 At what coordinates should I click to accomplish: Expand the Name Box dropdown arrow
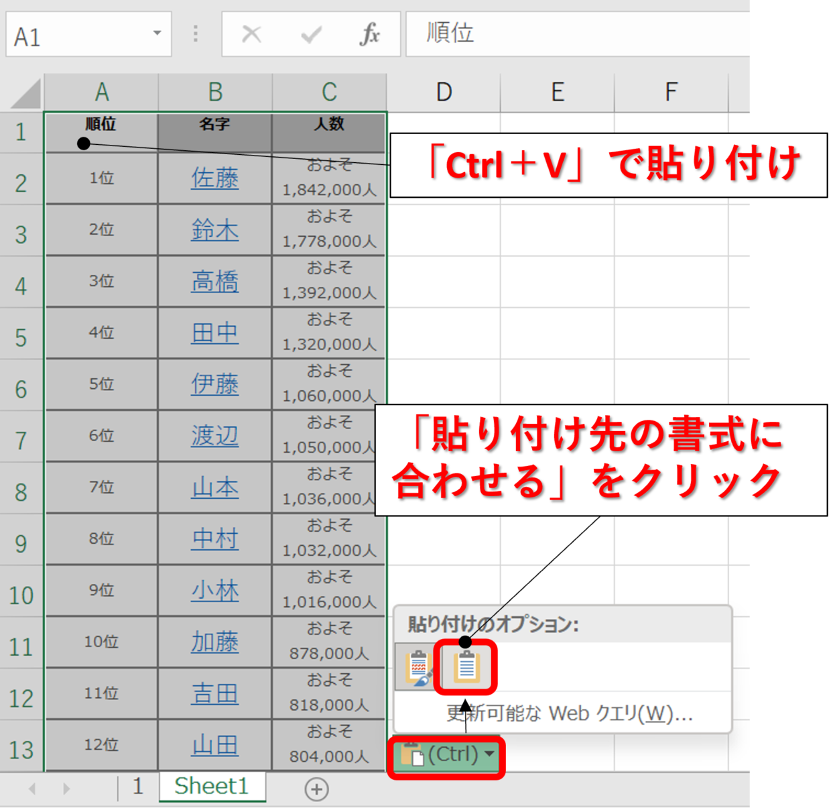[x=157, y=33]
